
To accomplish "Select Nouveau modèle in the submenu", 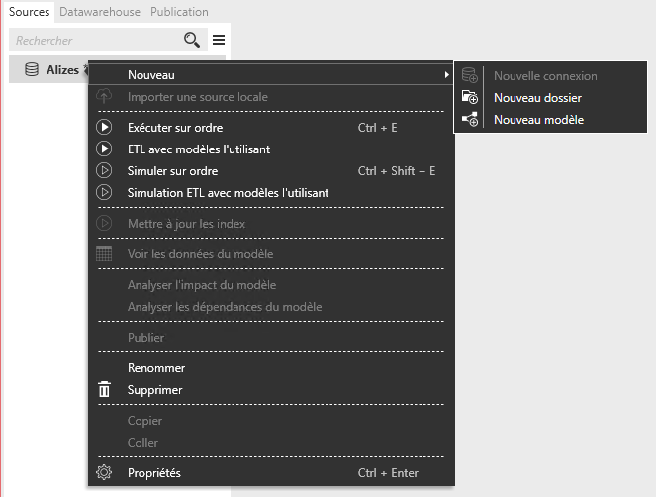I will click(538, 120).
